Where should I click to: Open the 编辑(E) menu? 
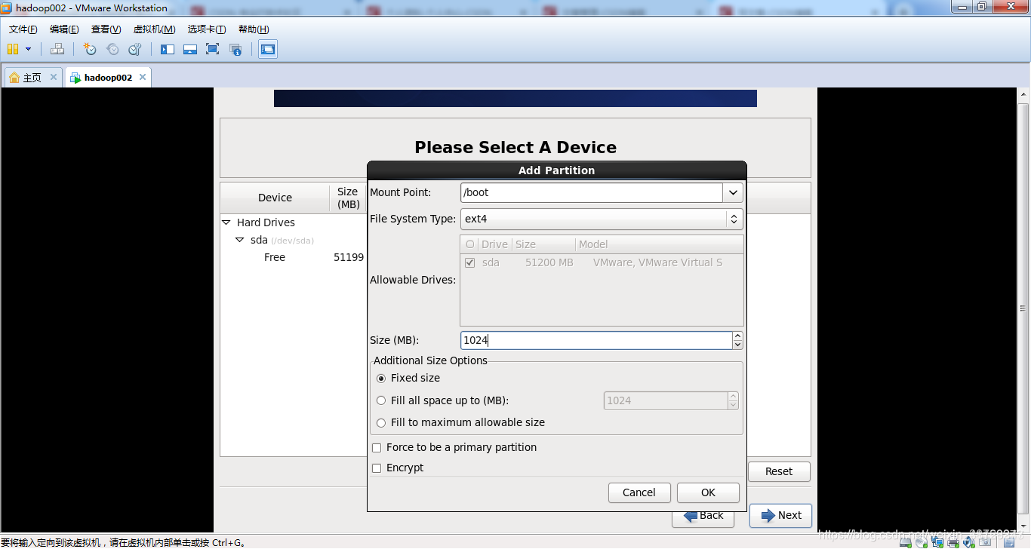(x=64, y=29)
